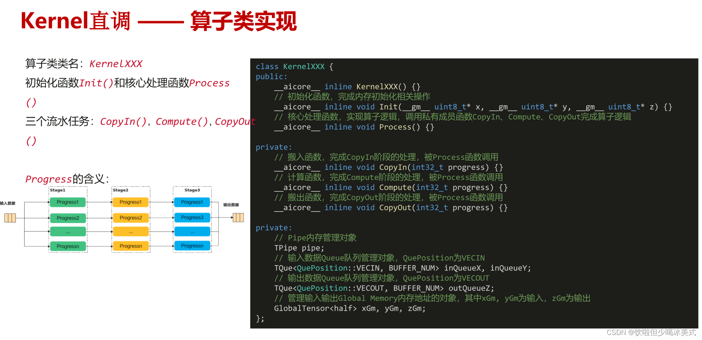702x340 pixels.
Task: Select orange Progress1 box in Stage2
Action: (x=131, y=202)
